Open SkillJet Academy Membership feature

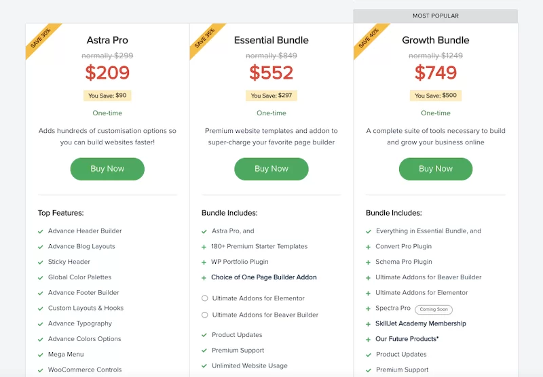coord(420,323)
